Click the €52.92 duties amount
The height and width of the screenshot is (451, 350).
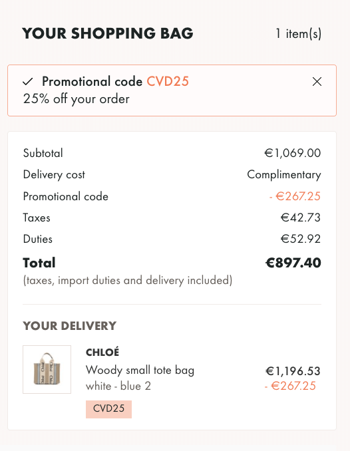click(x=301, y=239)
